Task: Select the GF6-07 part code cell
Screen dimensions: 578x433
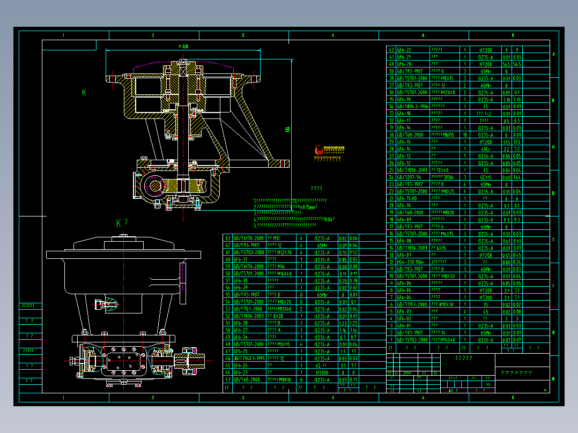Action: point(413,255)
